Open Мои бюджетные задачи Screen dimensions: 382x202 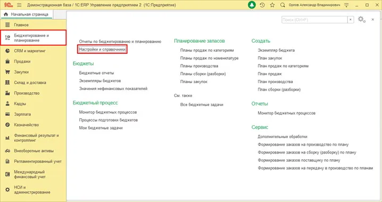pyautogui.click(x=101, y=128)
